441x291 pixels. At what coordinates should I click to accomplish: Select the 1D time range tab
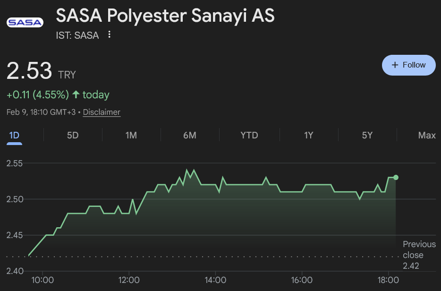tap(14, 136)
